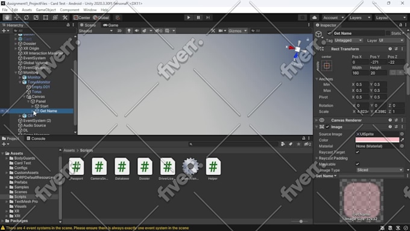Open Layout dropdown
410x231 pixels.
click(390, 17)
